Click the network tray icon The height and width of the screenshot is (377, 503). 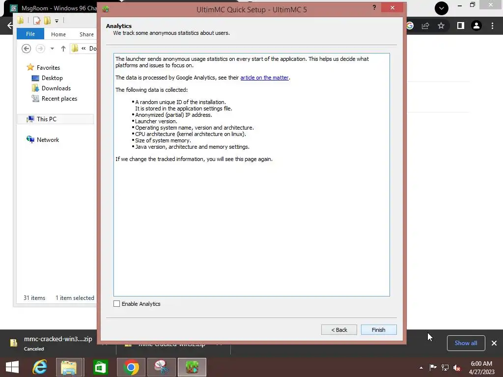pyautogui.click(x=445, y=367)
